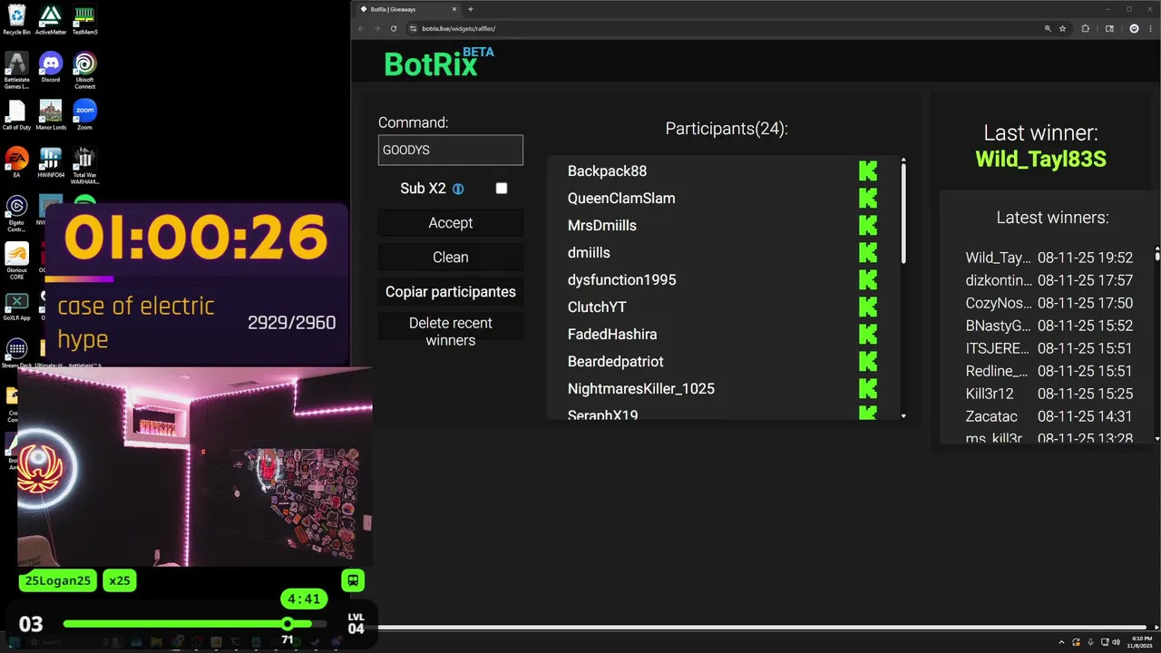Click latest winner row Zacatac
Screen dimensions: 1161x653
point(1049,416)
